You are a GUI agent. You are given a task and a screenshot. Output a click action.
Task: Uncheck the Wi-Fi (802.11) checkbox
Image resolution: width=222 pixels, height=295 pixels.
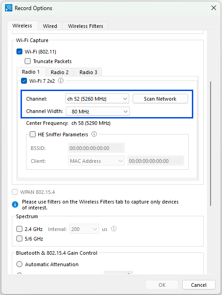click(x=19, y=52)
